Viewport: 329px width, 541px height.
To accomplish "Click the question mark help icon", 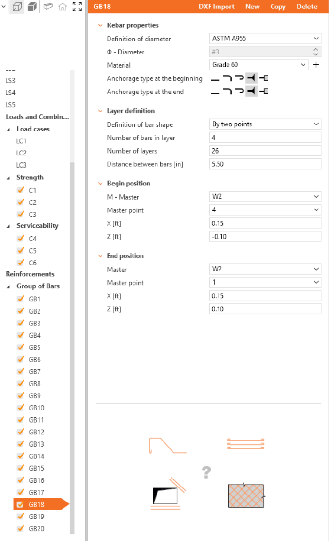I will pos(206,472).
